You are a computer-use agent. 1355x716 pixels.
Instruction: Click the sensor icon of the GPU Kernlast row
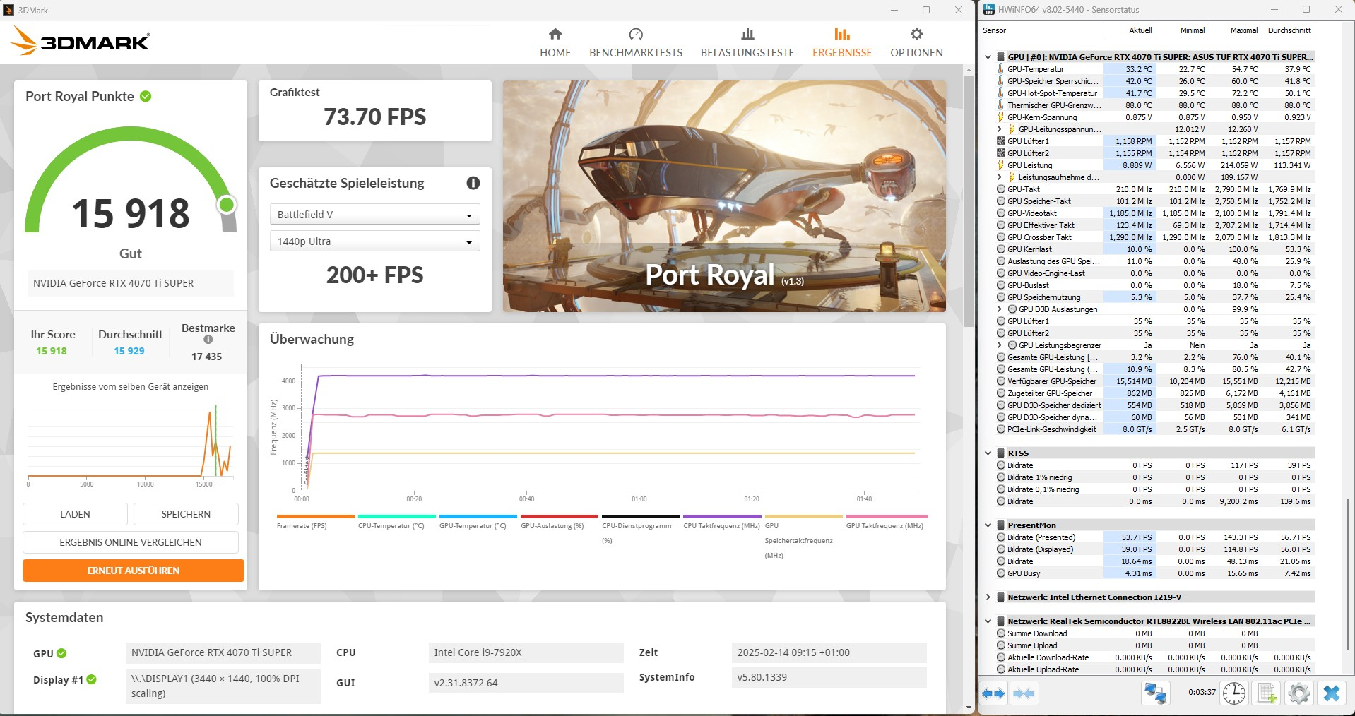pos(1000,249)
